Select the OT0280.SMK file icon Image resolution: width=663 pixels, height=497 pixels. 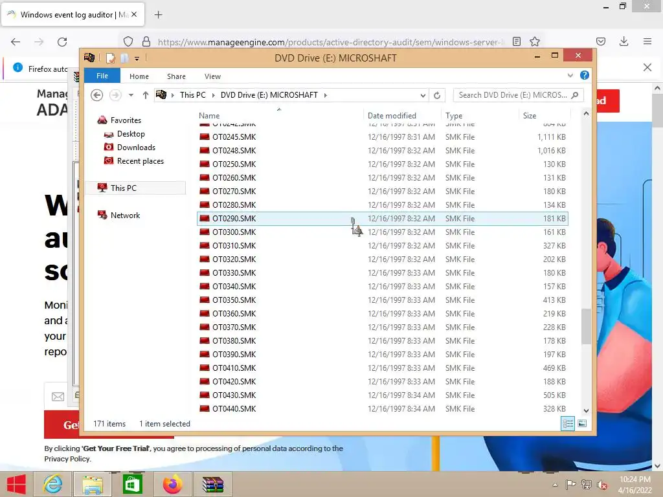point(205,204)
